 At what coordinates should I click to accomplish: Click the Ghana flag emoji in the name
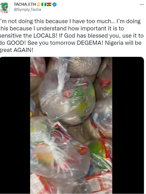[49, 4]
